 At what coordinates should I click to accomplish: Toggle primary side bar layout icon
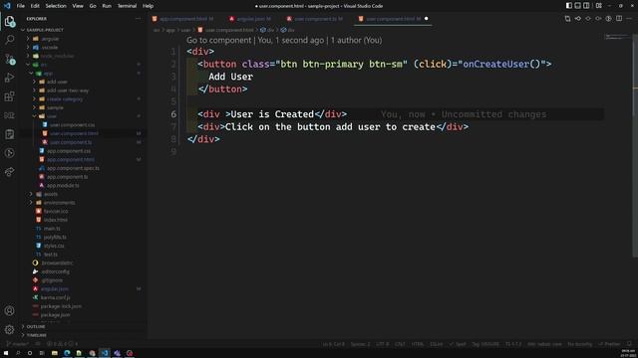pyautogui.click(x=569, y=6)
